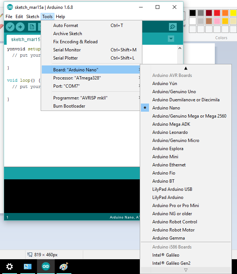Open the Help menu
This screenshot has height=274, width=237.
tap(60, 17)
